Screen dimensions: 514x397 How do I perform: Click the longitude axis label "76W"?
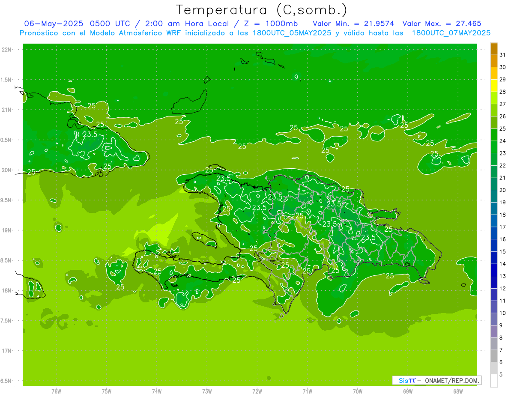(x=56, y=391)
